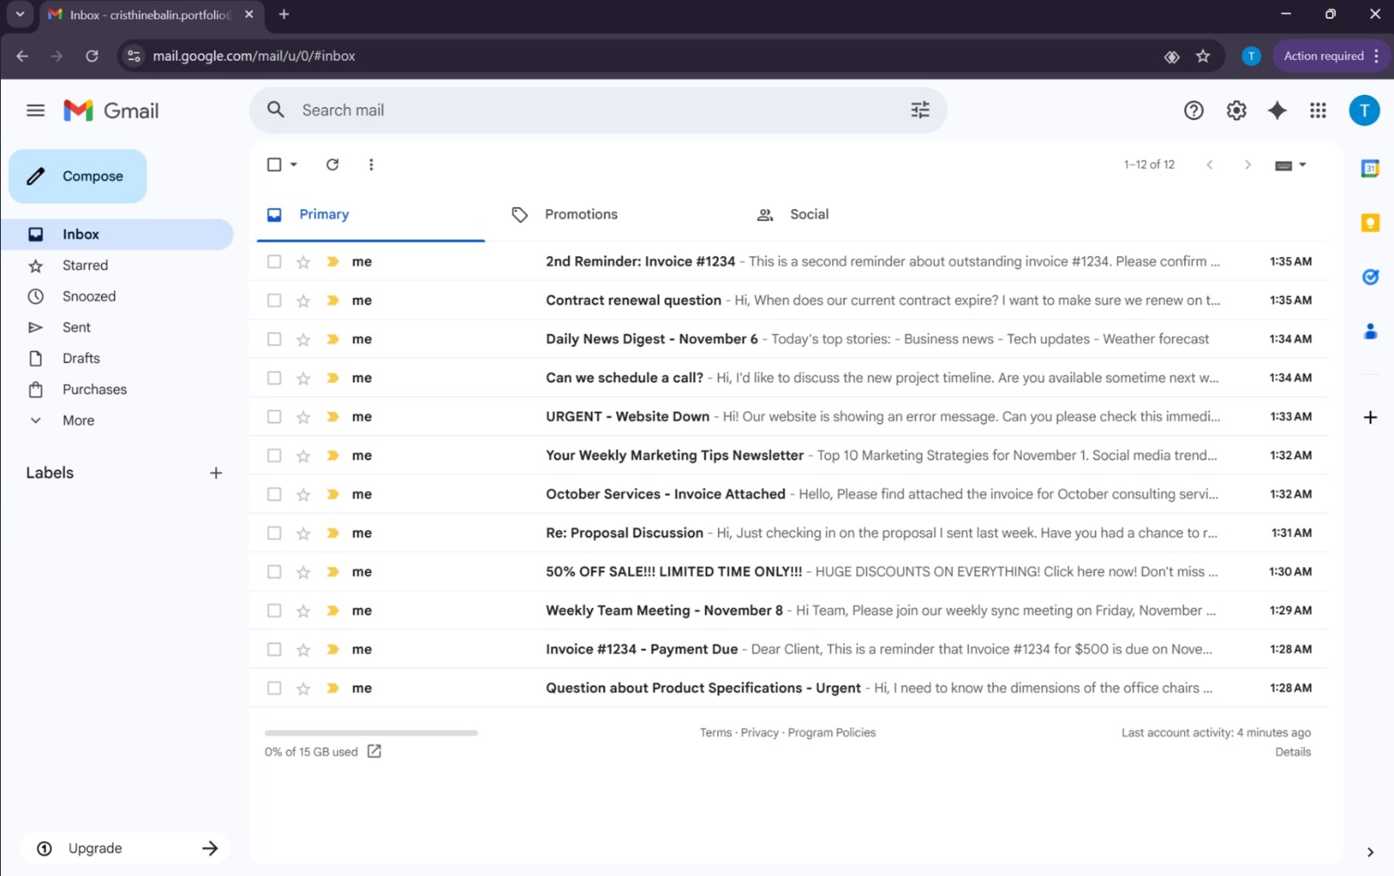The width and height of the screenshot is (1394, 876).
Task: Open the Google apps grid
Action: (1318, 111)
